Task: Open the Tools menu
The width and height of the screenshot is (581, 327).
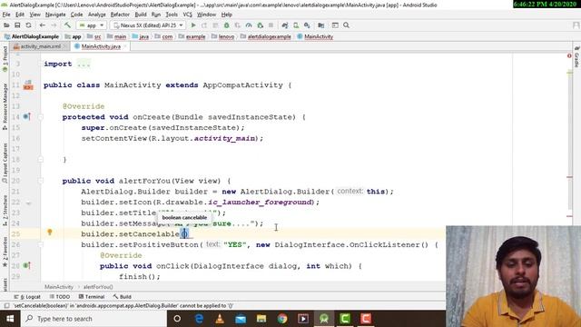Action: point(172,15)
